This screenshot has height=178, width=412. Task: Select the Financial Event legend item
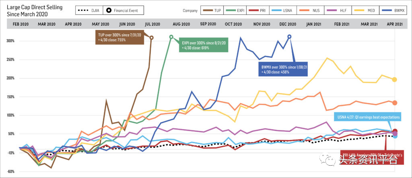pos(123,11)
